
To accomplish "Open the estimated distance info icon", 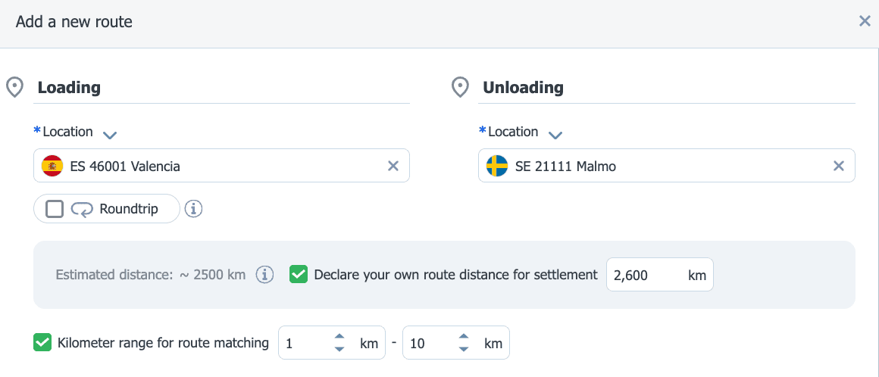I will pyautogui.click(x=264, y=275).
